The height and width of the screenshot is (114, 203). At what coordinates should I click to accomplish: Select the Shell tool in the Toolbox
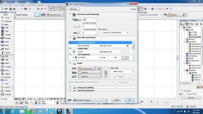[x=6, y=45]
